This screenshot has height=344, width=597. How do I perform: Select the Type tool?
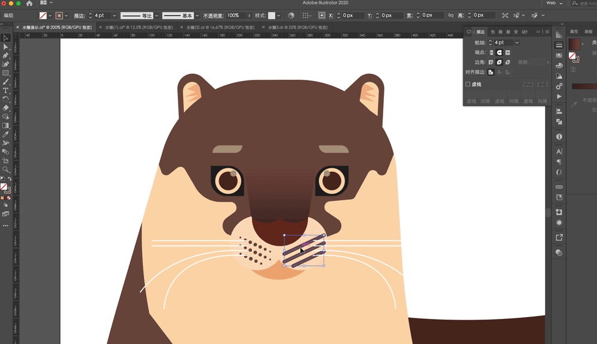point(6,91)
